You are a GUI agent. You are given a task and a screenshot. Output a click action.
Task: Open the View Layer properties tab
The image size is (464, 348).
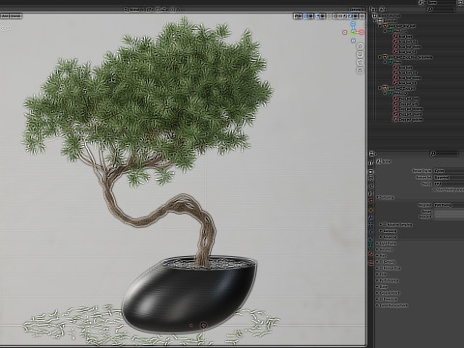click(x=371, y=187)
